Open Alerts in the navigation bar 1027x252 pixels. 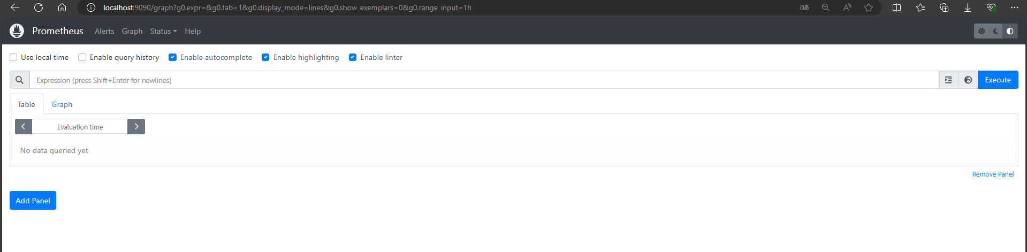tap(104, 31)
